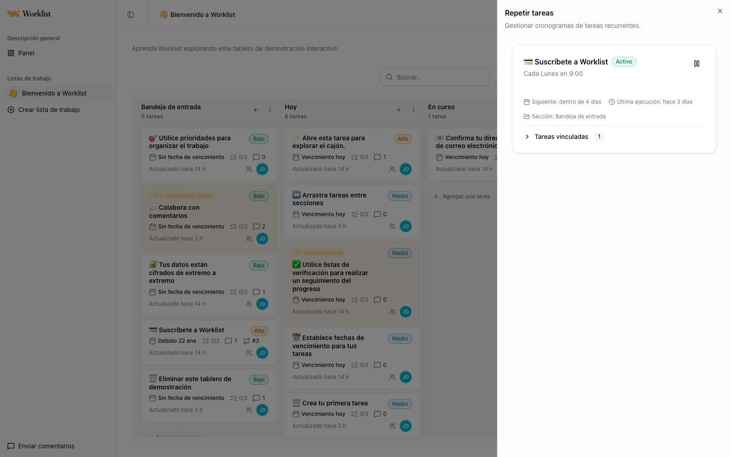Close the Repetir tareas panel
The height and width of the screenshot is (457, 731).
coord(720,11)
